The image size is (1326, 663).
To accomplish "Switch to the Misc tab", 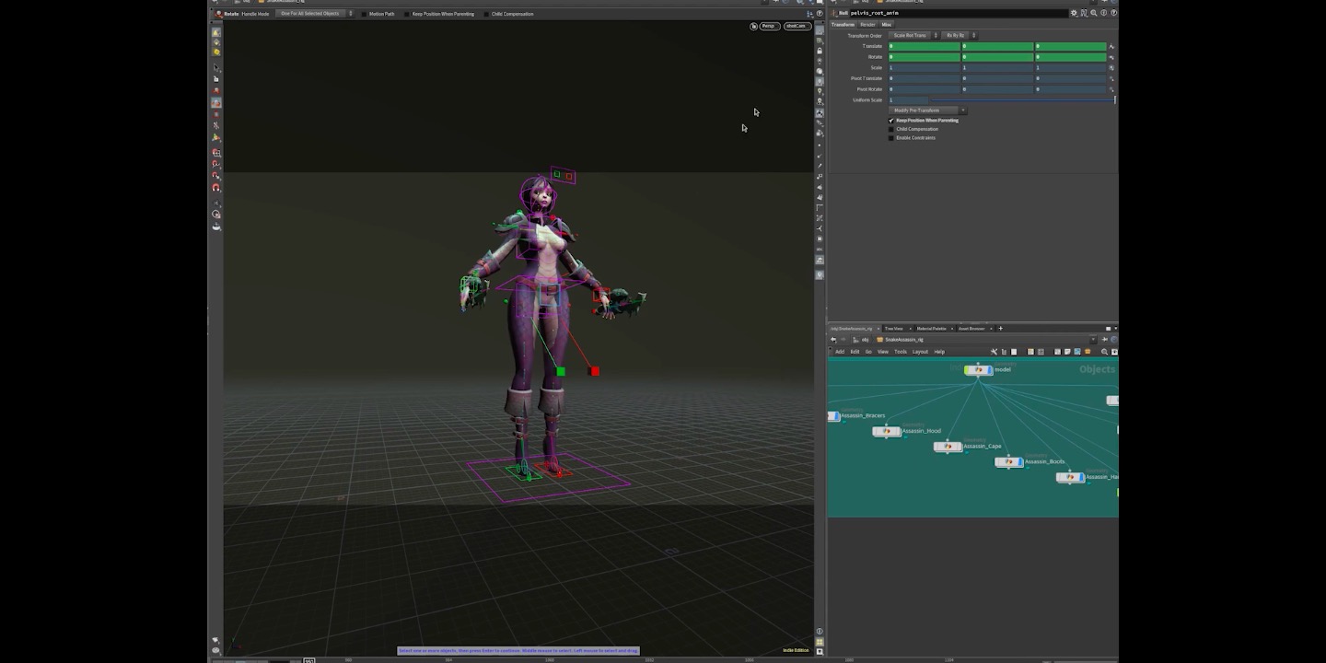I will [887, 25].
